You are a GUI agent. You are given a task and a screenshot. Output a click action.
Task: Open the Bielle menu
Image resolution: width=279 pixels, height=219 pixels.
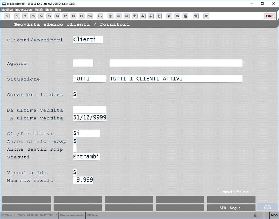point(49,10)
